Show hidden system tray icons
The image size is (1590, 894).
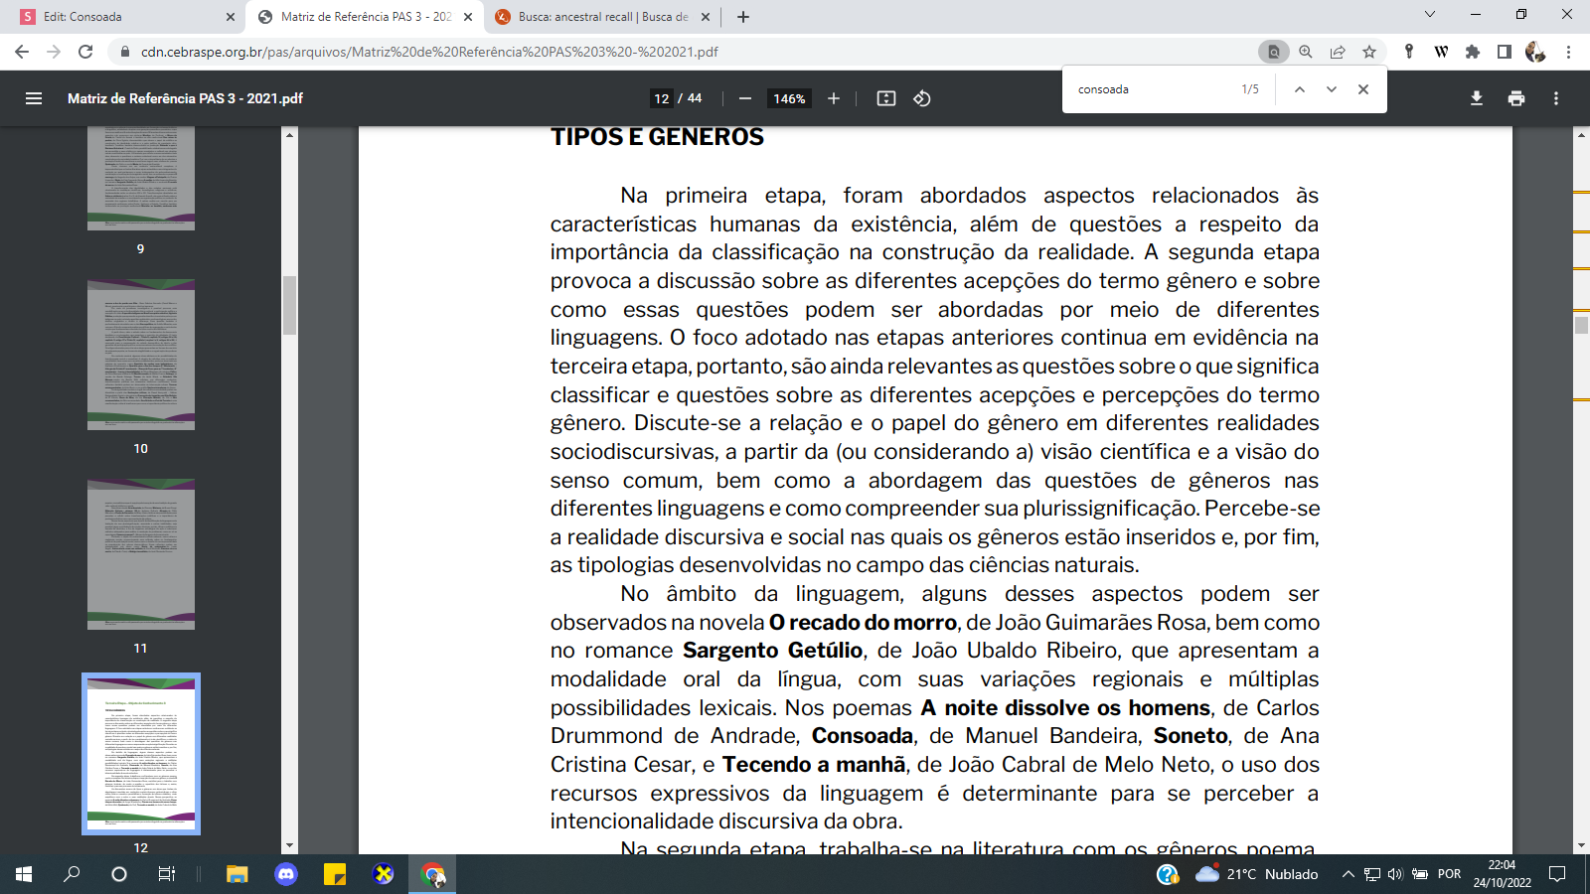click(1348, 874)
